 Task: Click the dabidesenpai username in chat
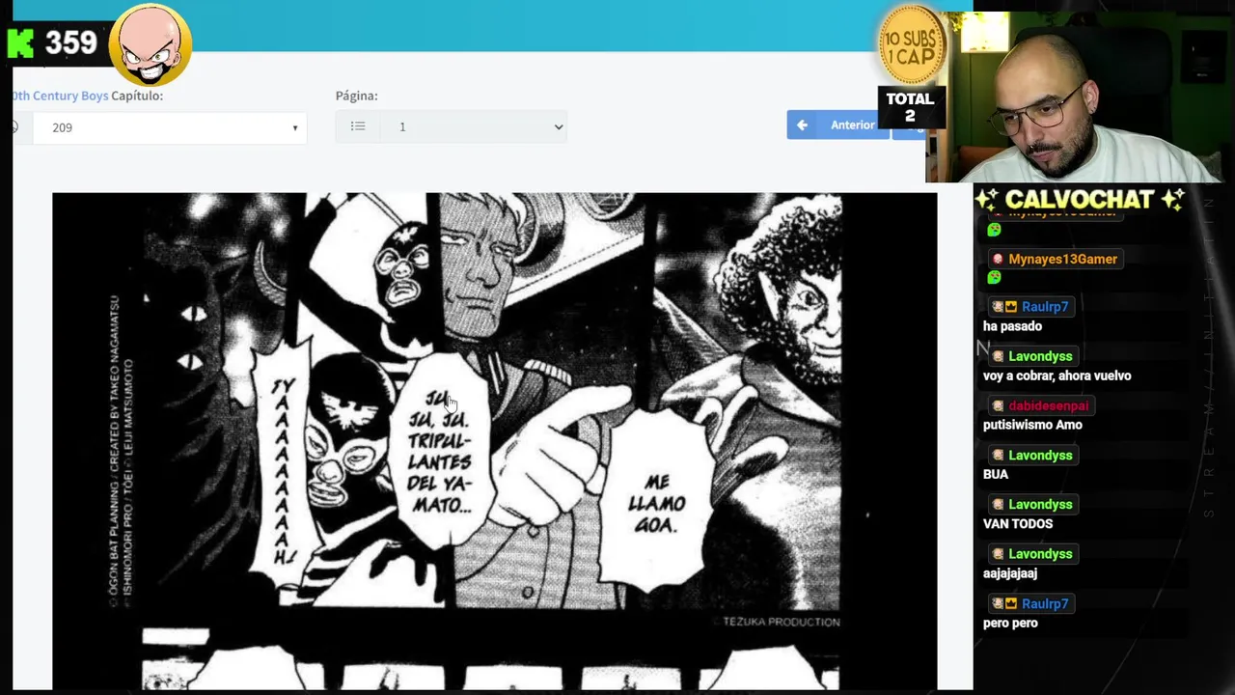click(1048, 405)
